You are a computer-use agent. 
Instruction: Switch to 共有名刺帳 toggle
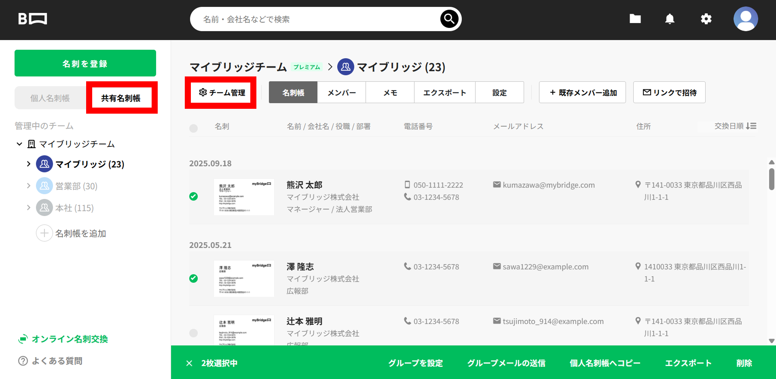121,98
